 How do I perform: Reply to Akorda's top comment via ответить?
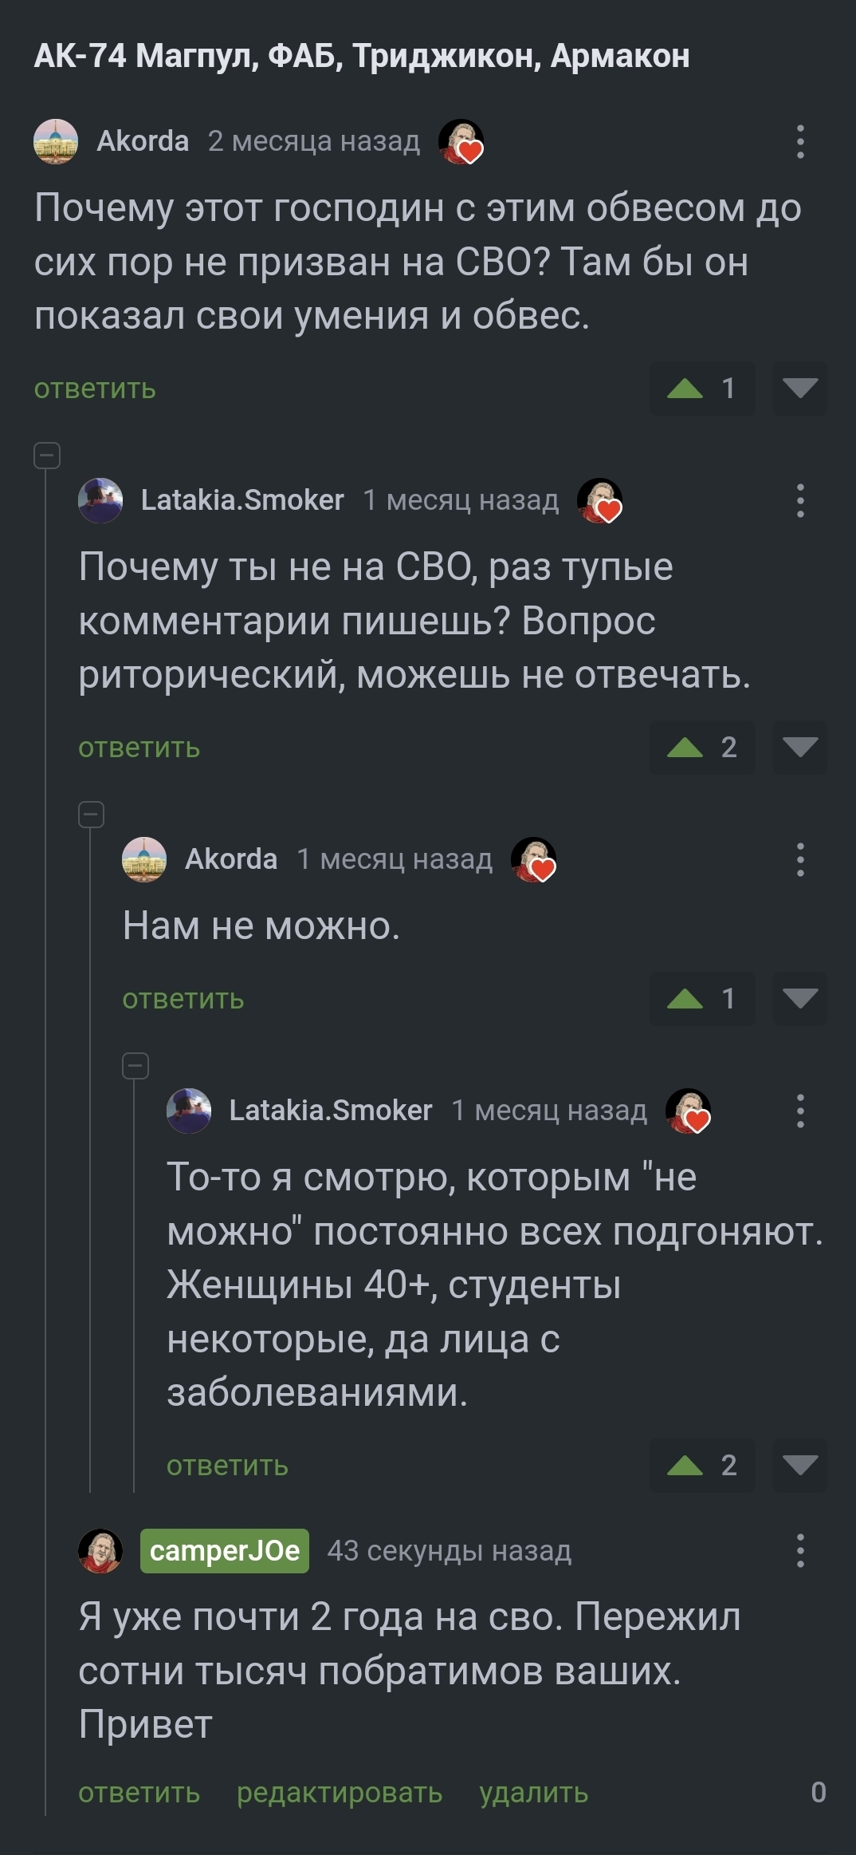pos(95,389)
